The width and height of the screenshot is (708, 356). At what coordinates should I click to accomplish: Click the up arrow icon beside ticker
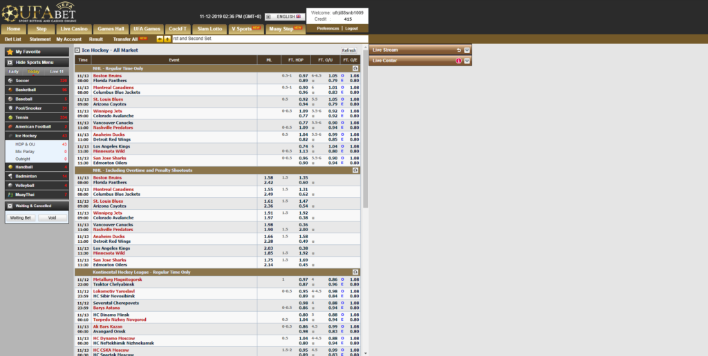pyautogui.click(x=167, y=39)
